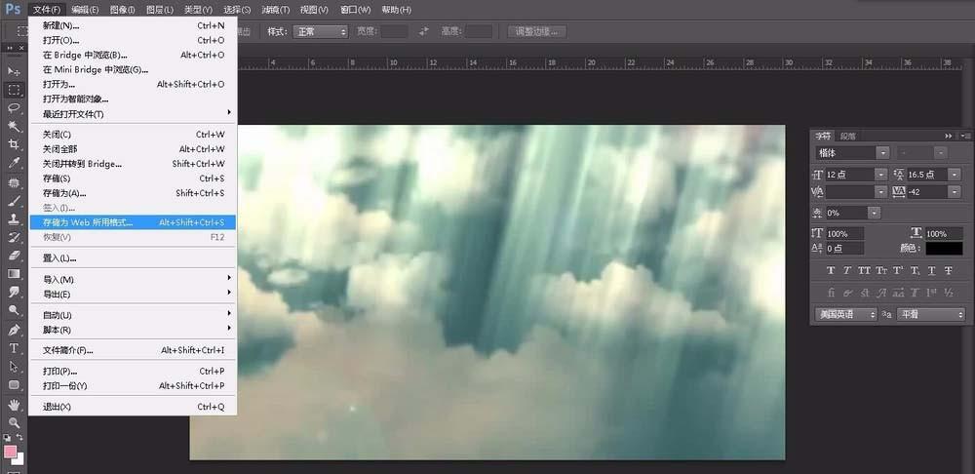Select the Eyedropper tool

(x=13, y=164)
